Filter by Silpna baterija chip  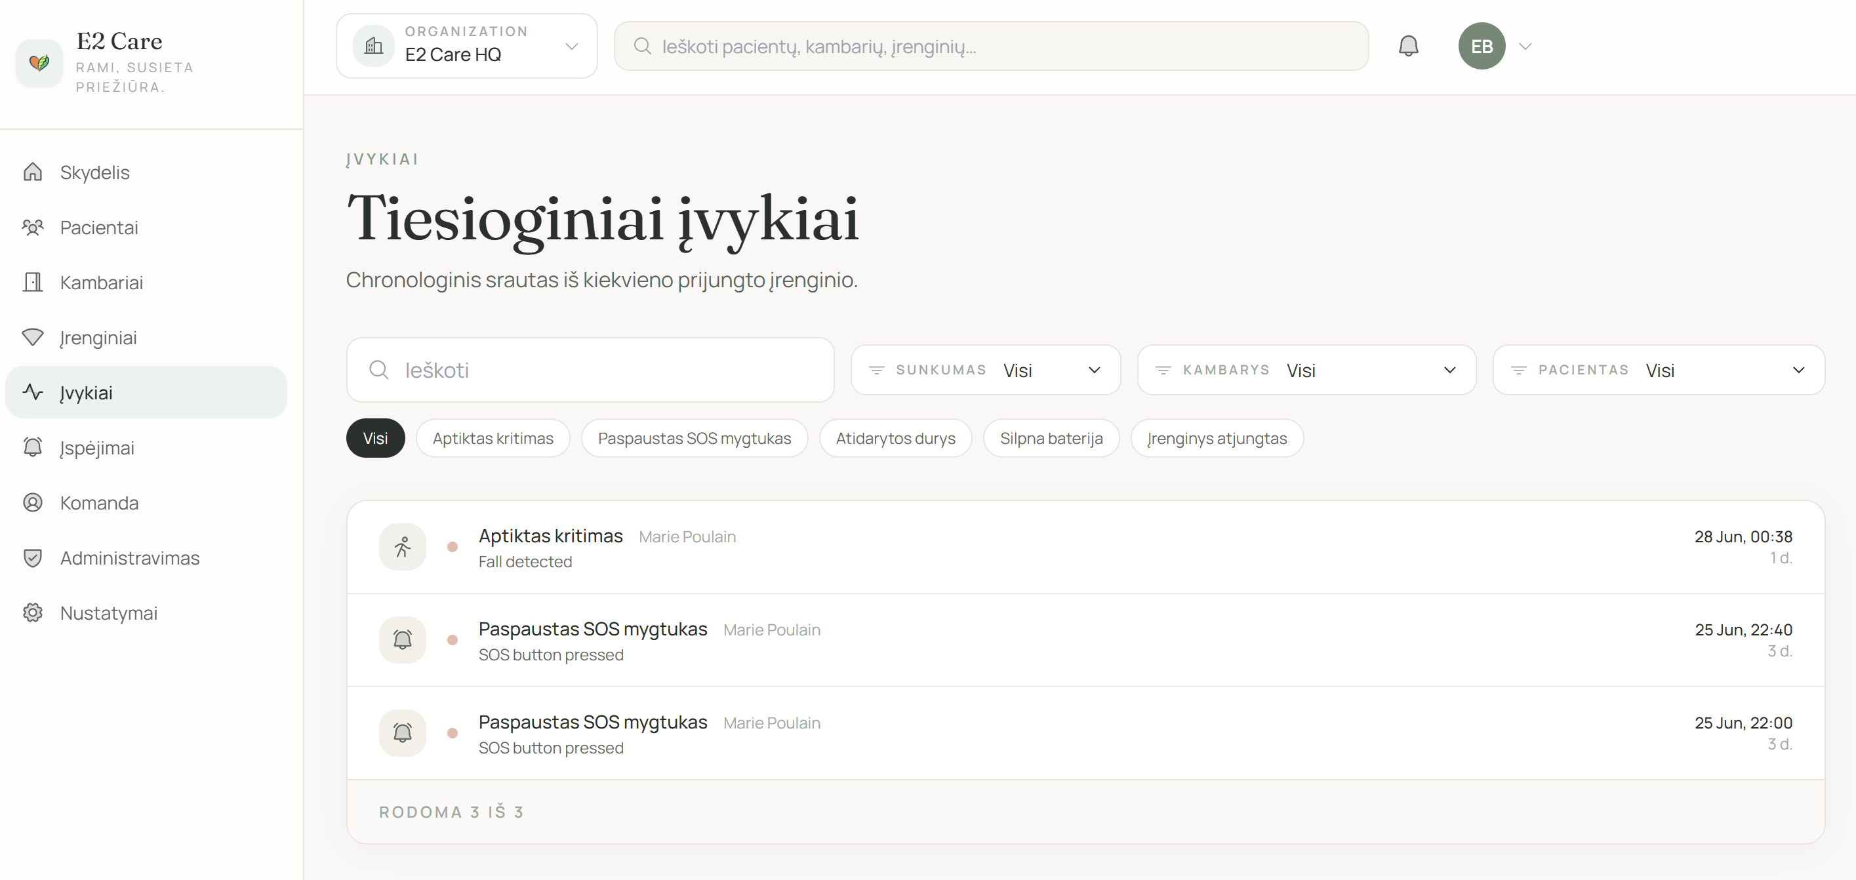(1051, 438)
